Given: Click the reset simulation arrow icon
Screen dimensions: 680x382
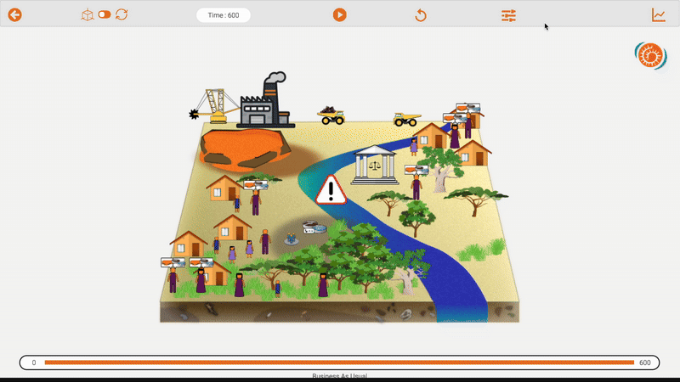Looking at the screenshot, I should point(421,15).
